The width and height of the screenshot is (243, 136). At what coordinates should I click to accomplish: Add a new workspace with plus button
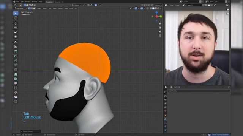[63, 2]
